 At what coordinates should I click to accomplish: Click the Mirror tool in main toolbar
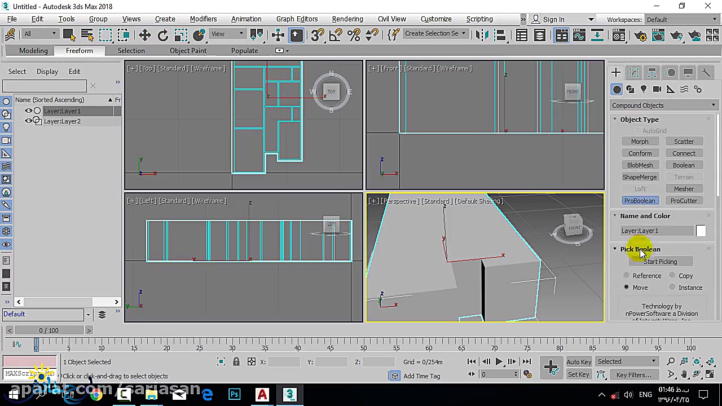tap(481, 36)
